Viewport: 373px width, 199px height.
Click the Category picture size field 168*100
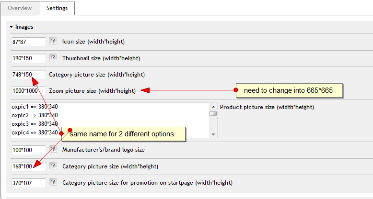coord(28,167)
